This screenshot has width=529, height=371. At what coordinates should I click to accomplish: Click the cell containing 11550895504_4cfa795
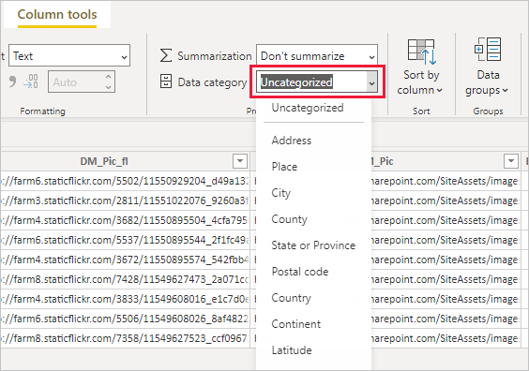pyautogui.click(x=125, y=220)
